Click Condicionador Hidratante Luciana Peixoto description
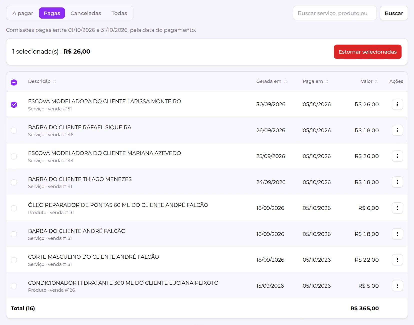 (123, 283)
